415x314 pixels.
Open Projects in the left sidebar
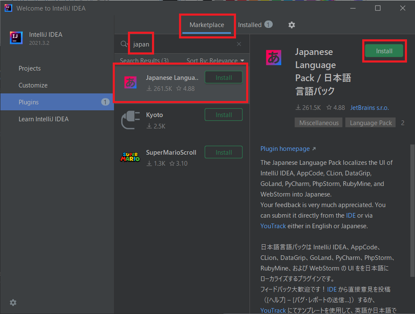pyautogui.click(x=57, y=68)
